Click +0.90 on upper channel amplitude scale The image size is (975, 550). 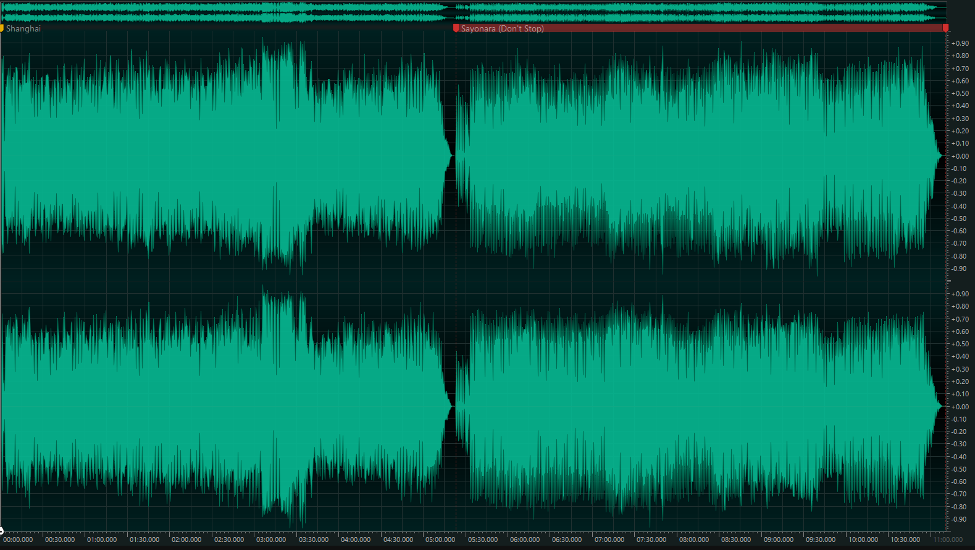(960, 43)
